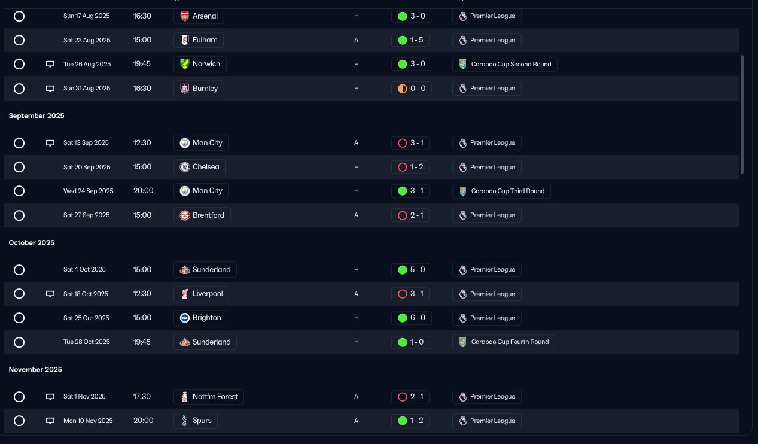
Task: Click the TV icon on Sat 18 Oct fixture
Action: [x=50, y=294]
